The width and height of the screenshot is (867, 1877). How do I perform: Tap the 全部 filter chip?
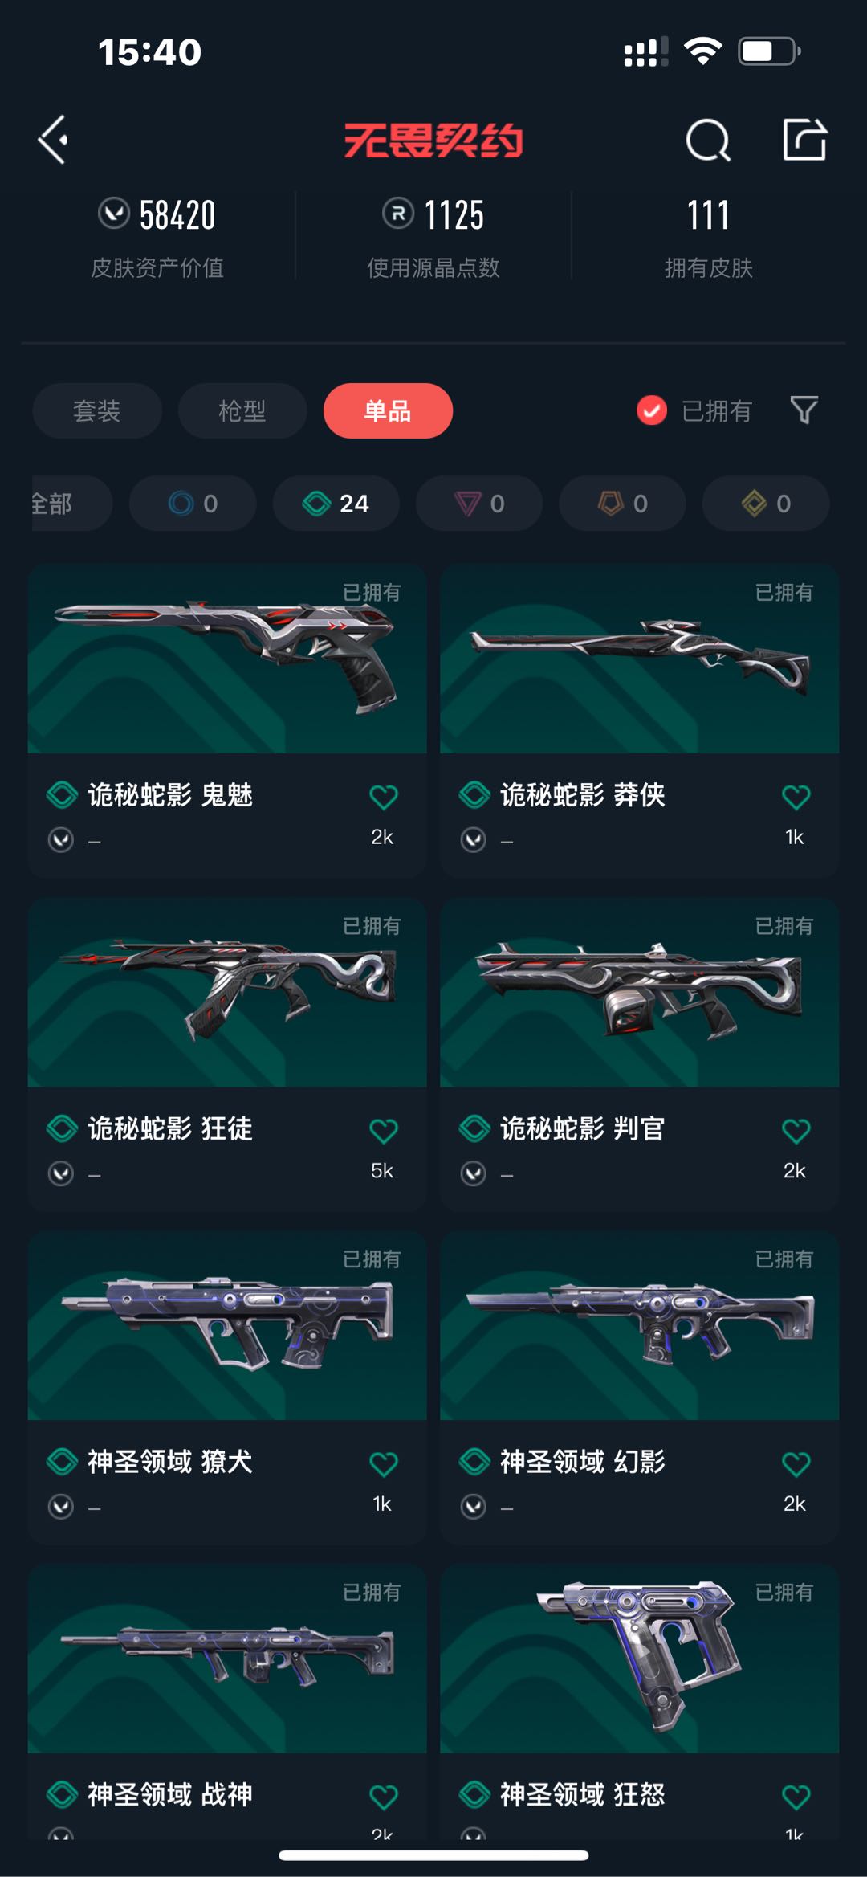pos(71,504)
